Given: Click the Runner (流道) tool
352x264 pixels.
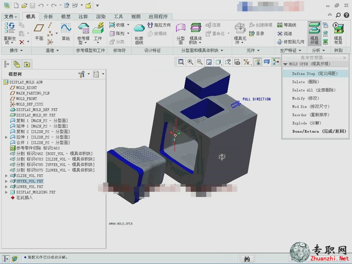Looking at the screenshot, I should [284, 33].
